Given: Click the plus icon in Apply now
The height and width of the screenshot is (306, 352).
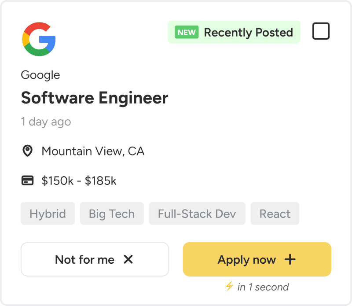Looking at the screenshot, I should (290, 259).
